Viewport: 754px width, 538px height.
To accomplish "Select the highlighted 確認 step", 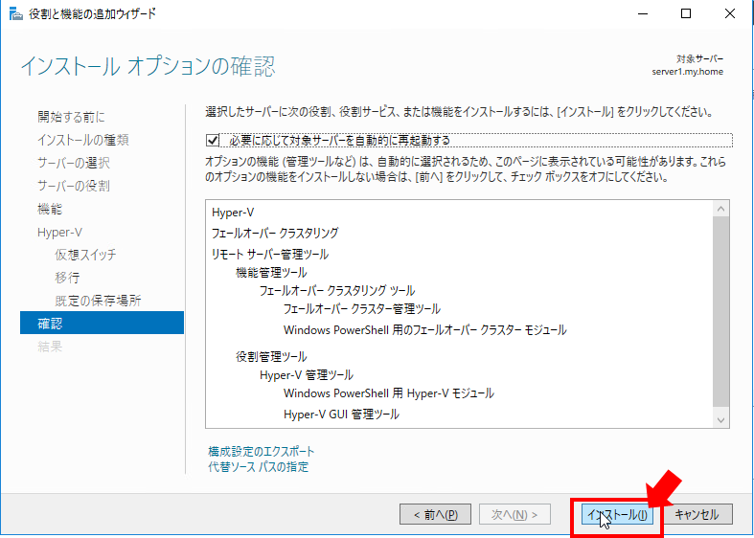I will pyautogui.click(x=102, y=323).
